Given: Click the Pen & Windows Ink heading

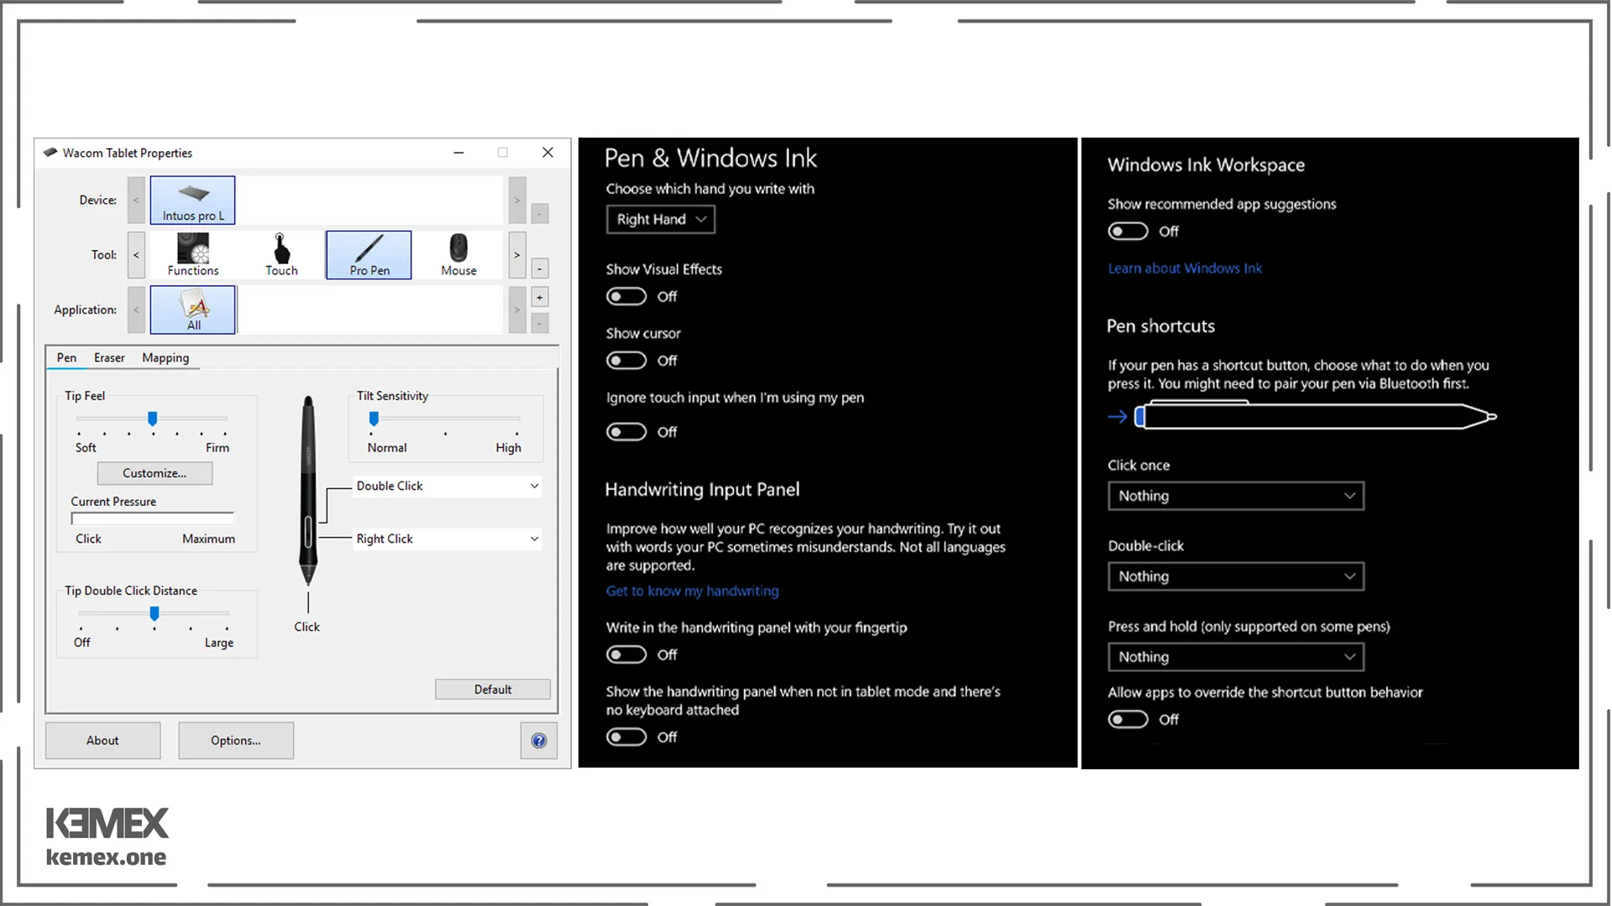Looking at the screenshot, I should coord(710,159).
